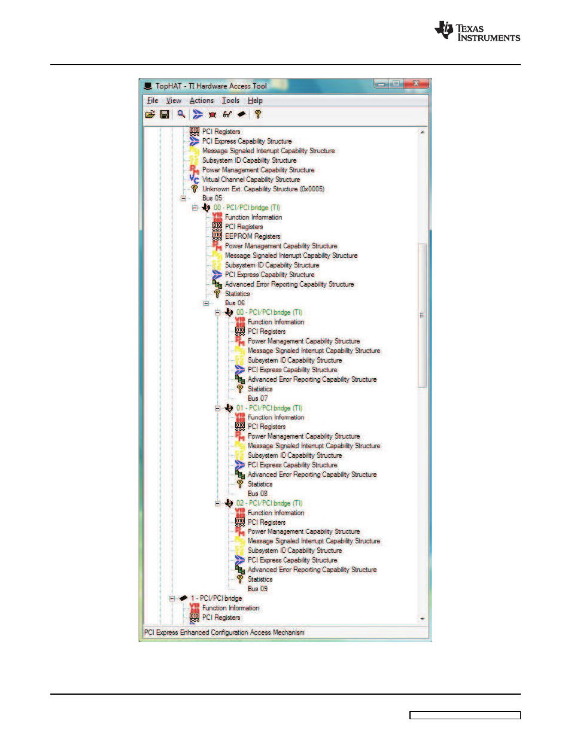Click the Statistics icon under the 01 bridge
The height and width of the screenshot is (739, 571).
coord(240,484)
